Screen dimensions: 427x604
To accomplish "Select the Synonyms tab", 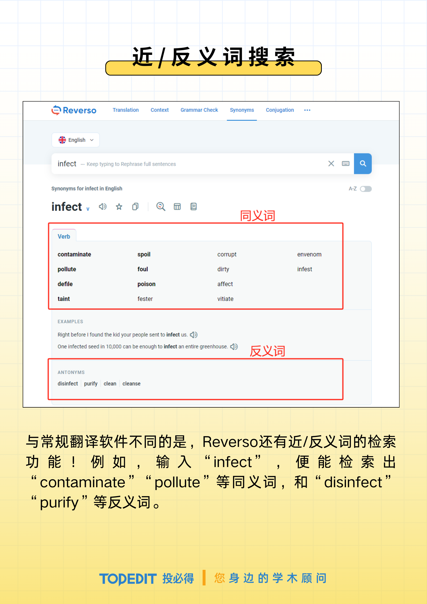I will click(242, 110).
